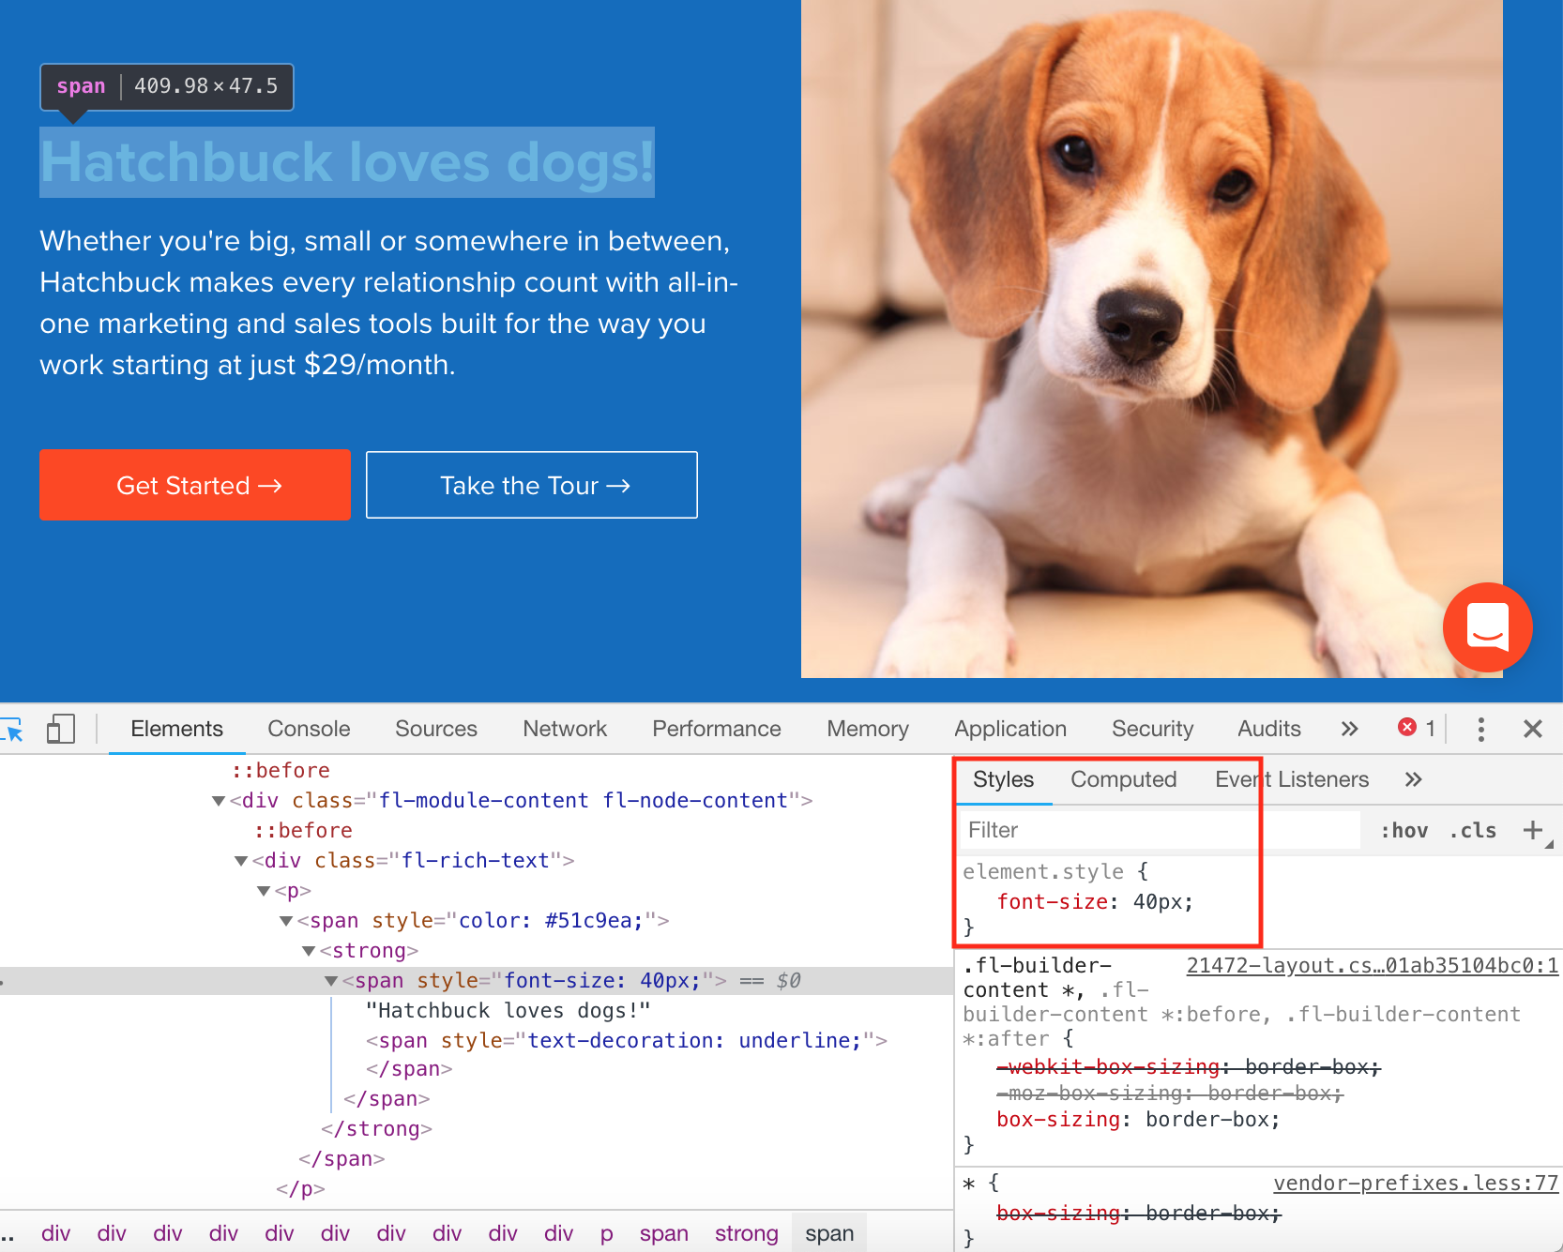The height and width of the screenshot is (1252, 1563).
Task: Show more DevTools tabs chevron
Action: point(1349,729)
